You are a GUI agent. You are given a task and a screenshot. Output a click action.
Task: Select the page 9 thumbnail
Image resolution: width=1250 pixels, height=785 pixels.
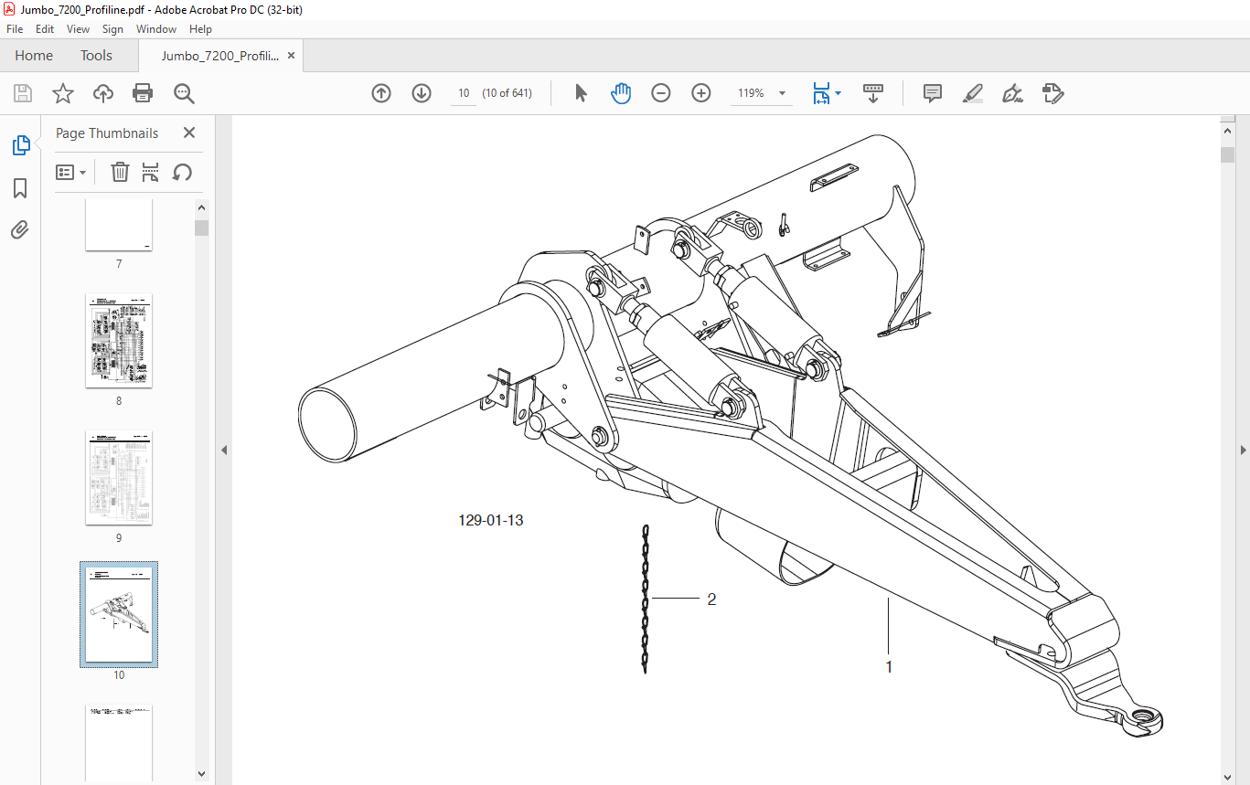click(x=119, y=478)
